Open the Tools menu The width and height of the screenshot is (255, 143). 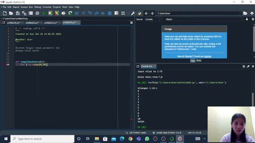[65, 7]
